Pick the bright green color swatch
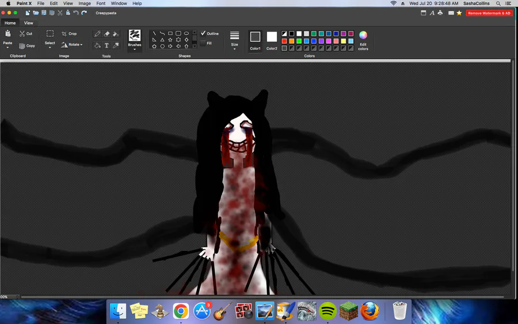 tap(299, 41)
